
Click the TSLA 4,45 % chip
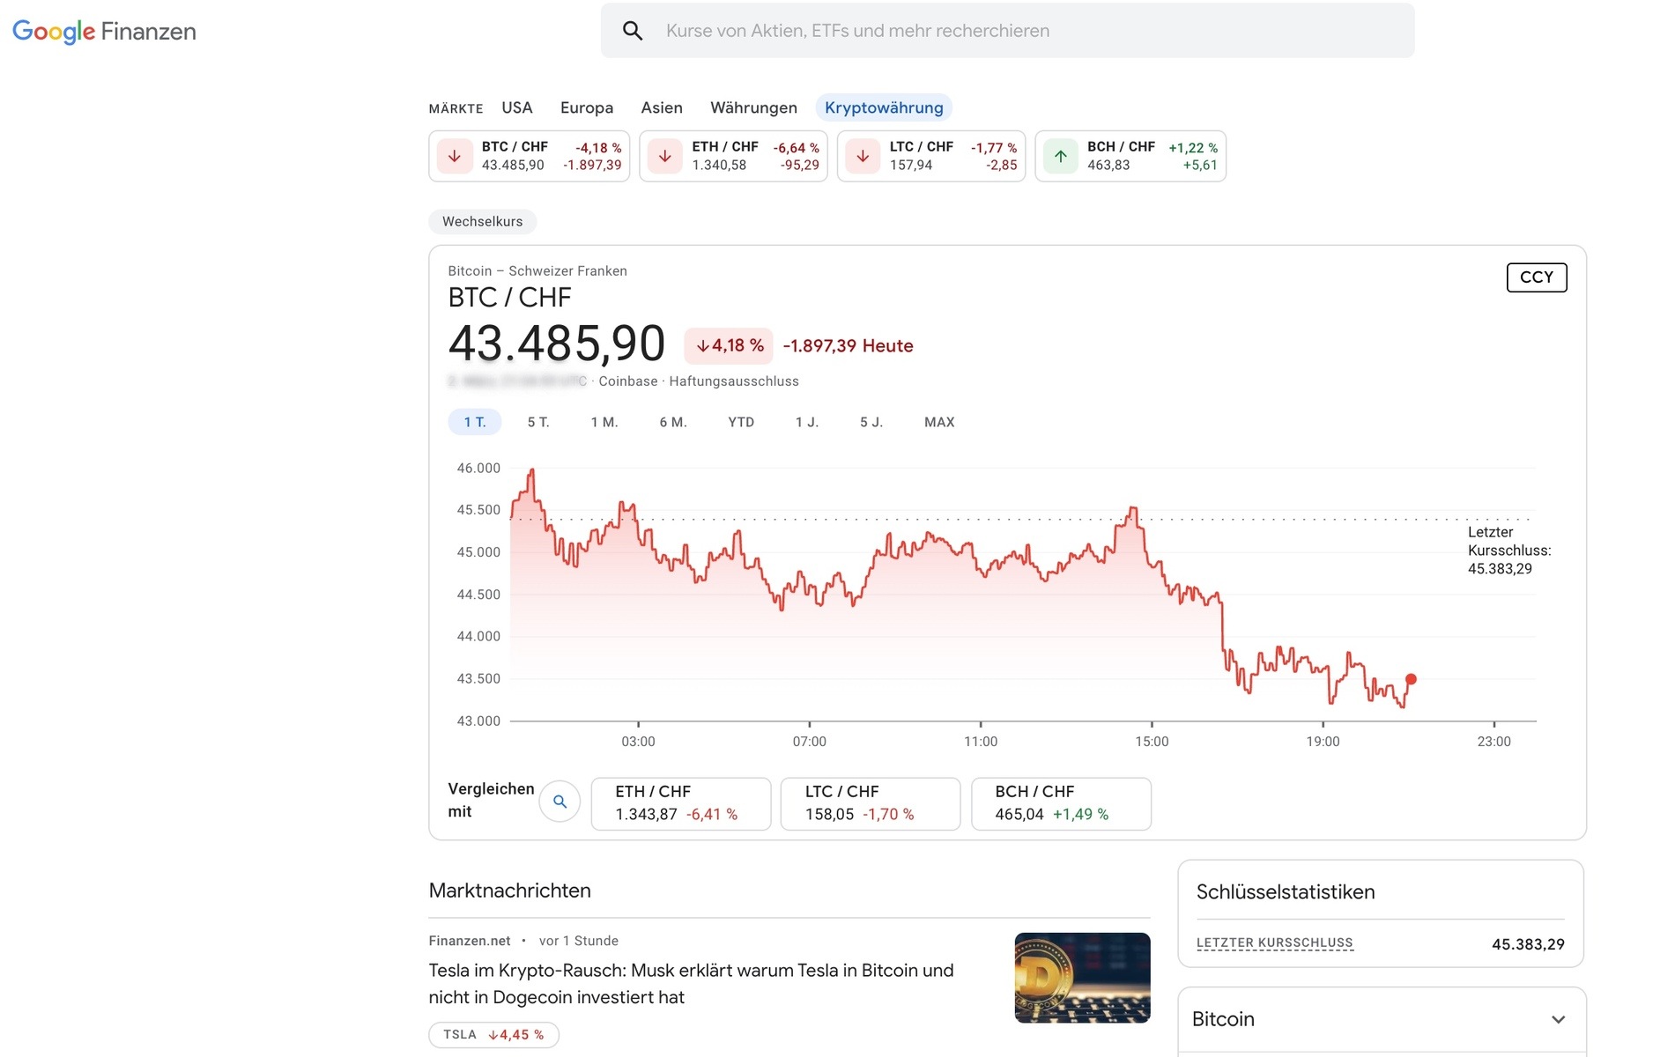coord(493,1035)
